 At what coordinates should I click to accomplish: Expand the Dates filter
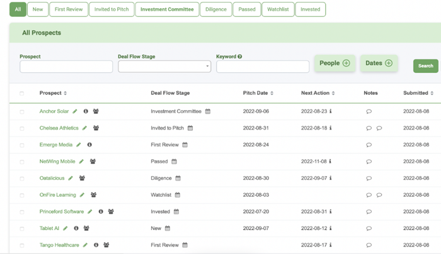pos(379,63)
